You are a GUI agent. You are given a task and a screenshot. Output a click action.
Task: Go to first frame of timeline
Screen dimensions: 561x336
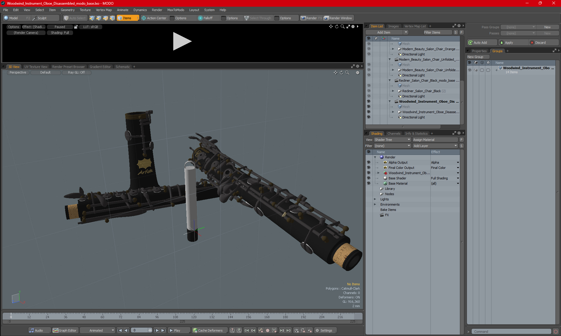coord(120,330)
